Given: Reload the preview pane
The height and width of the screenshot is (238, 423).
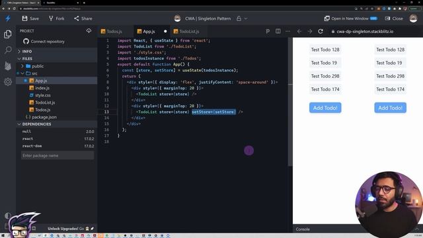Looking at the screenshot, I should tap(320, 31).
